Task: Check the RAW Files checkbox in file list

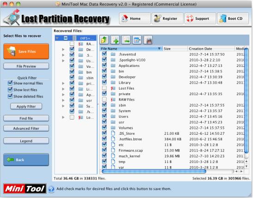Action: tap(104, 99)
